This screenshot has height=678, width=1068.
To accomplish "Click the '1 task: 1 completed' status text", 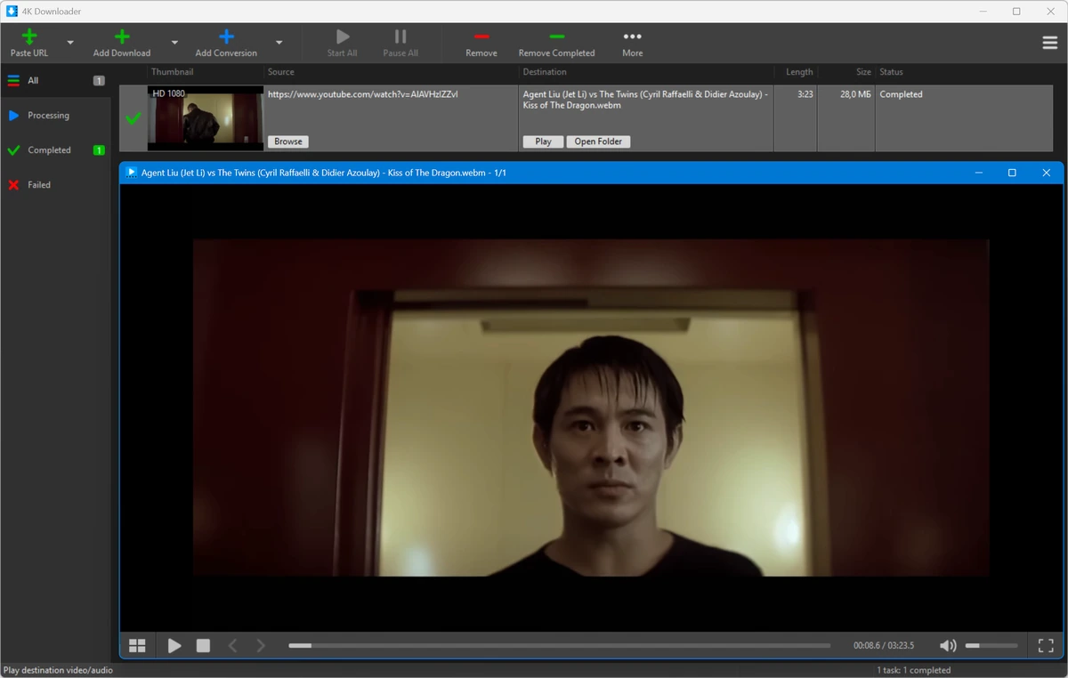I will 914,670.
